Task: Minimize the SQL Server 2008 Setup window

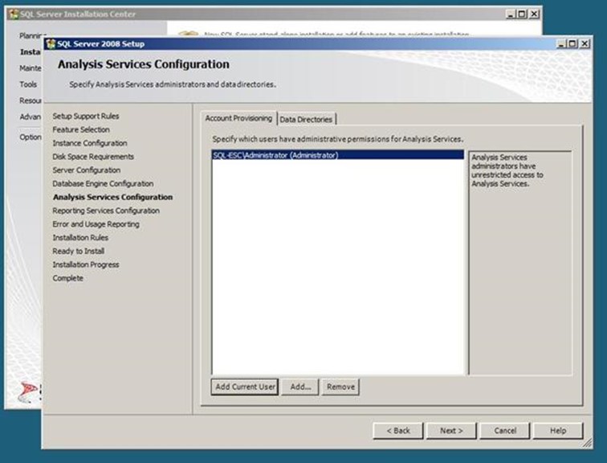Action: point(561,43)
